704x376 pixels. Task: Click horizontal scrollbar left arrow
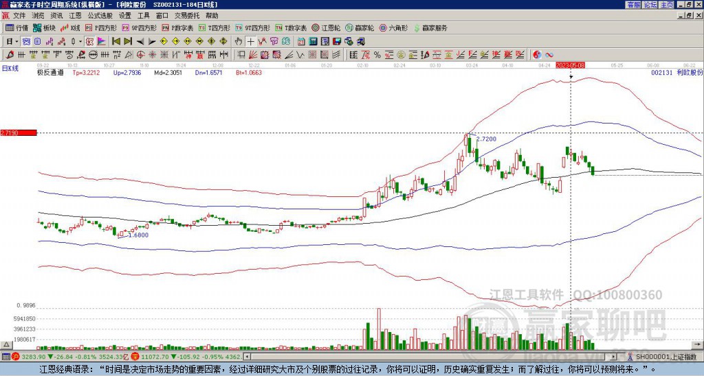(247, 357)
